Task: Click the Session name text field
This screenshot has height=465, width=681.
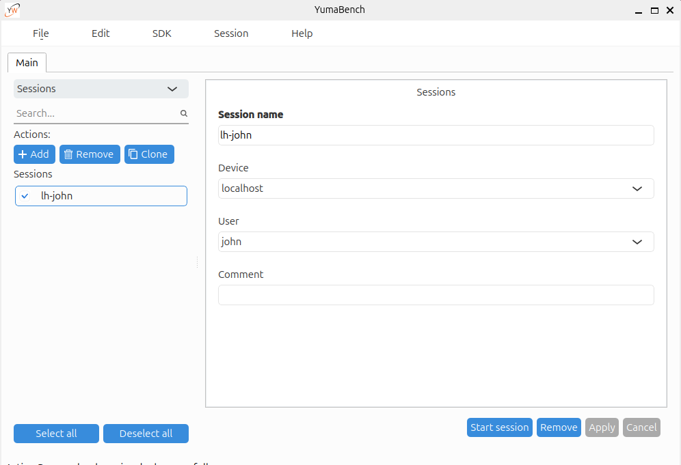Action: coord(436,135)
